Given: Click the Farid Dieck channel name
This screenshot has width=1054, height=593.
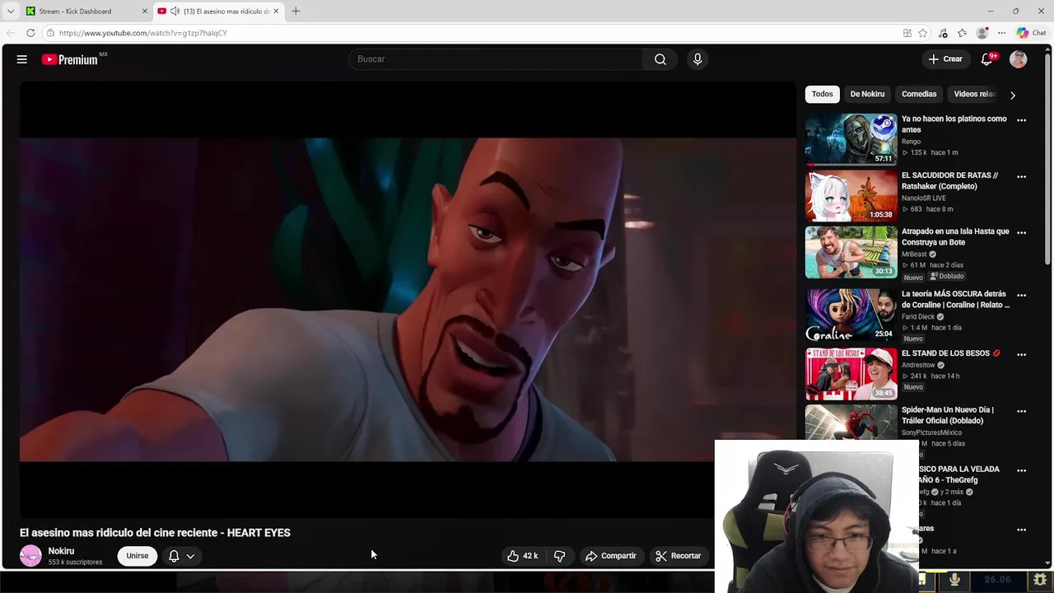Looking at the screenshot, I should 918,317.
